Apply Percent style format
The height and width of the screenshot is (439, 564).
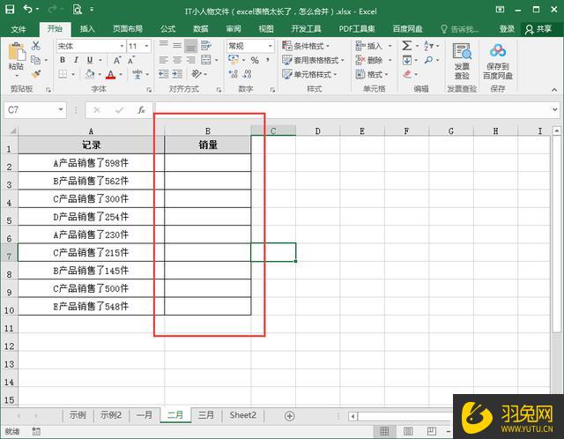(x=255, y=60)
